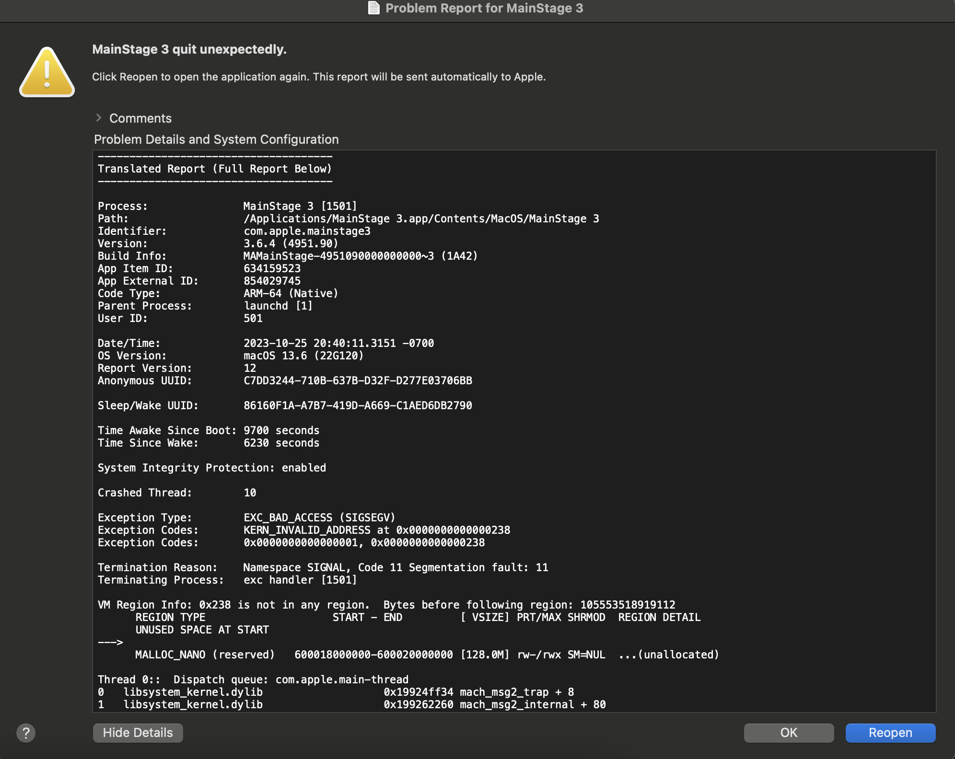This screenshot has width=955, height=759.
Task: Dismiss the crash report with OK
Action: [788, 733]
